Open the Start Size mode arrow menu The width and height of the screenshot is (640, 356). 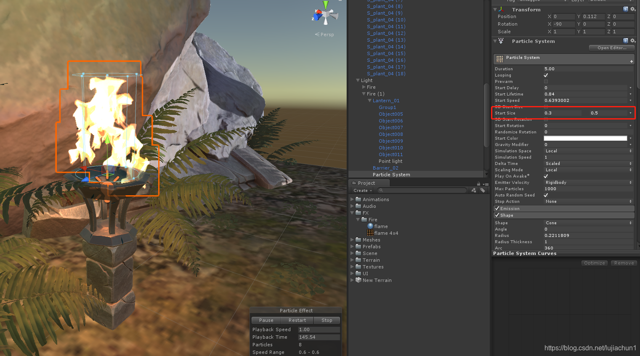pos(630,113)
